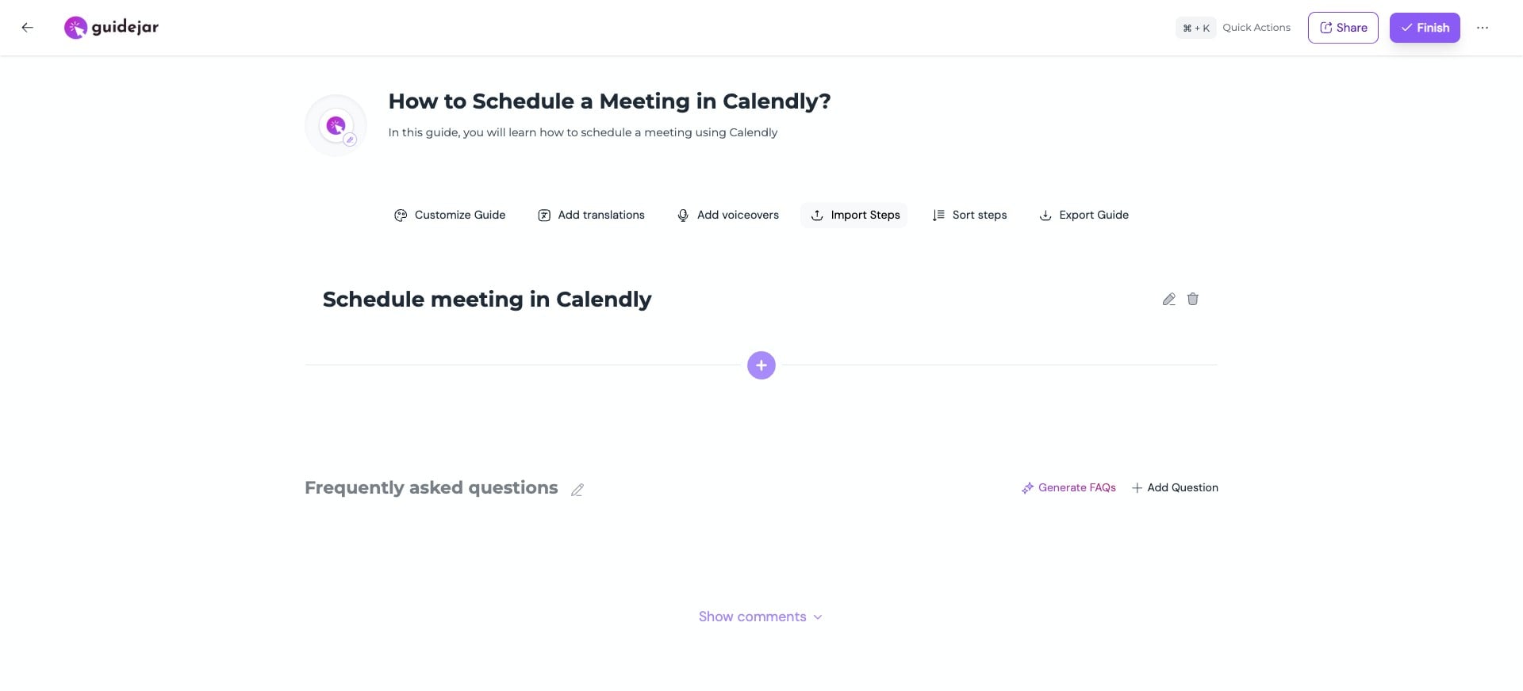Add a step with purple plus button
1523x691 pixels.
tap(761, 365)
